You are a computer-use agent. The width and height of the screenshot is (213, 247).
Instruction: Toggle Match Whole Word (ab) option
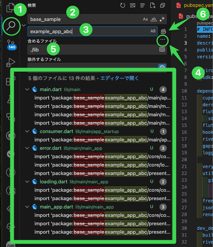click(x=154, y=19)
